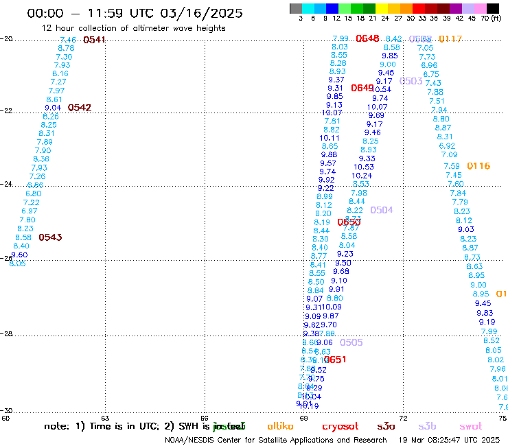
Task: Click the '00:00 – 11:59 UTC 03/16/2025' title
Action: (135, 13)
